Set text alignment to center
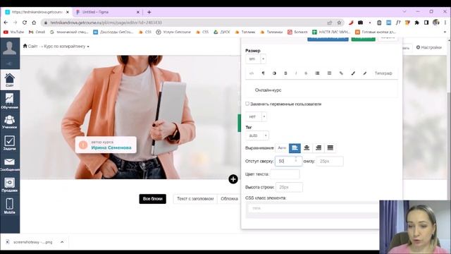 [x=307, y=147]
